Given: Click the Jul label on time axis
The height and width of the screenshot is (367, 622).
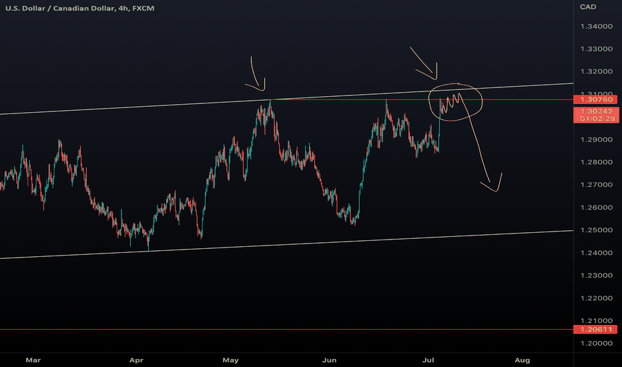Looking at the screenshot, I should tap(428, 360).
